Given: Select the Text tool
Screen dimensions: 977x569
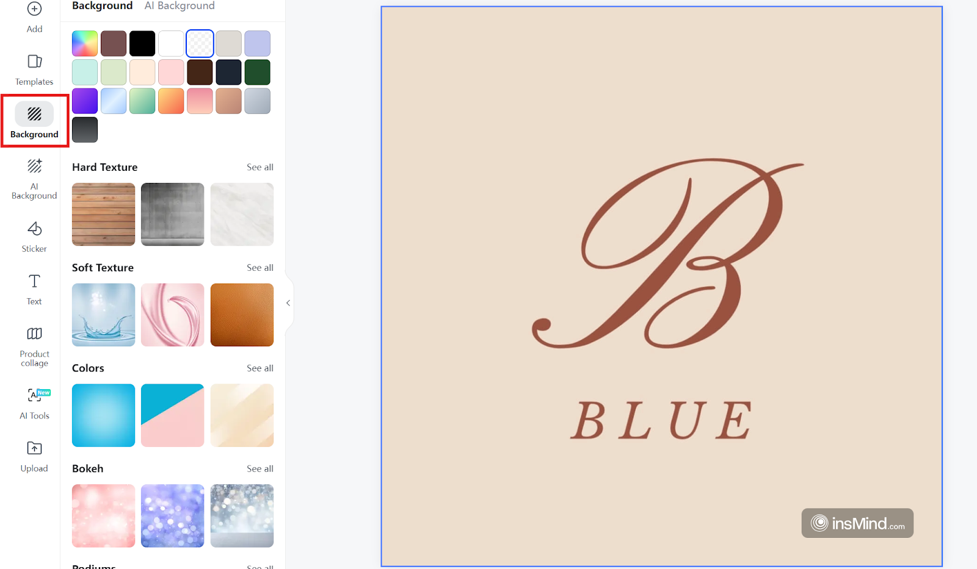Looking at the screenshot, I should (x=34, y=289).
